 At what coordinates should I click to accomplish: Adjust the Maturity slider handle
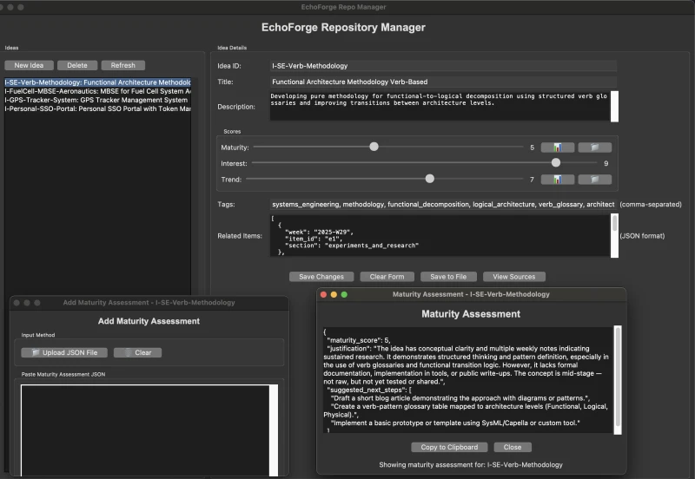(x=374, y=147)
